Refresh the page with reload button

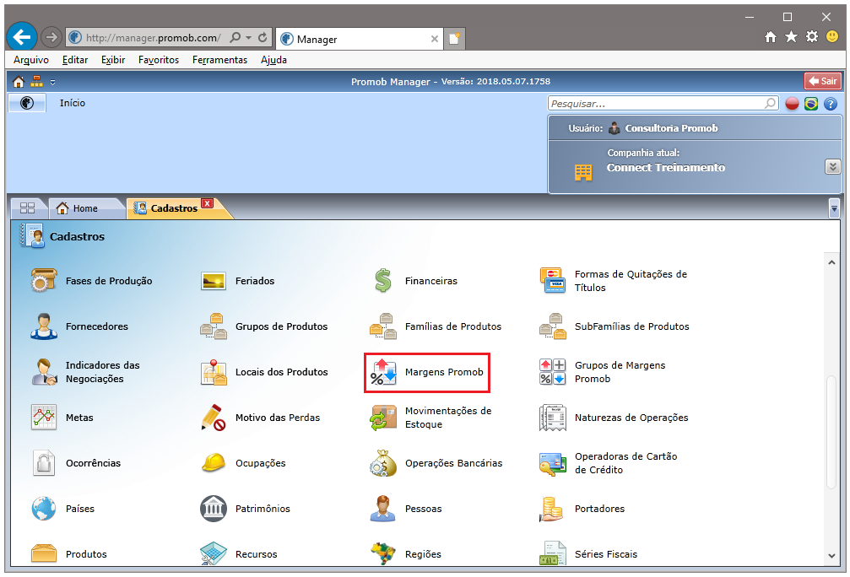pos(263,37)
